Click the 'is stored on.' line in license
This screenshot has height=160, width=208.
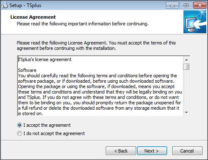pyautogui.click(x=30, y=113)
